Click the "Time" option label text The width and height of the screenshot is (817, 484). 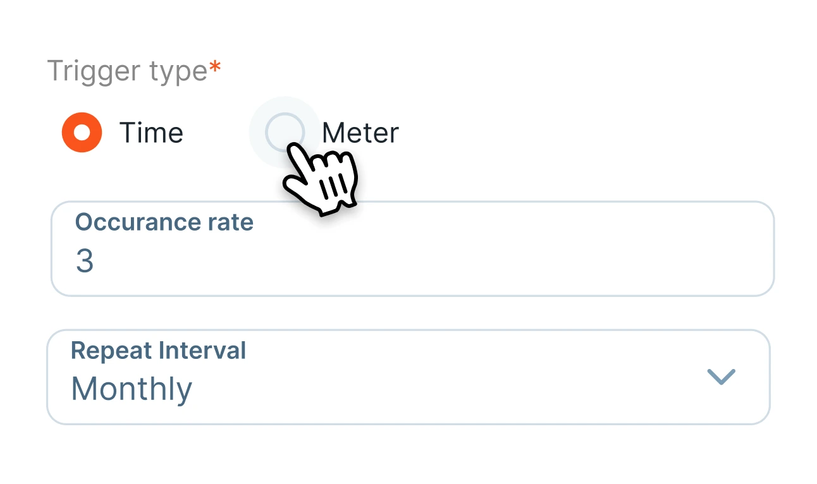pyautogui.click(x=151, y=133)
